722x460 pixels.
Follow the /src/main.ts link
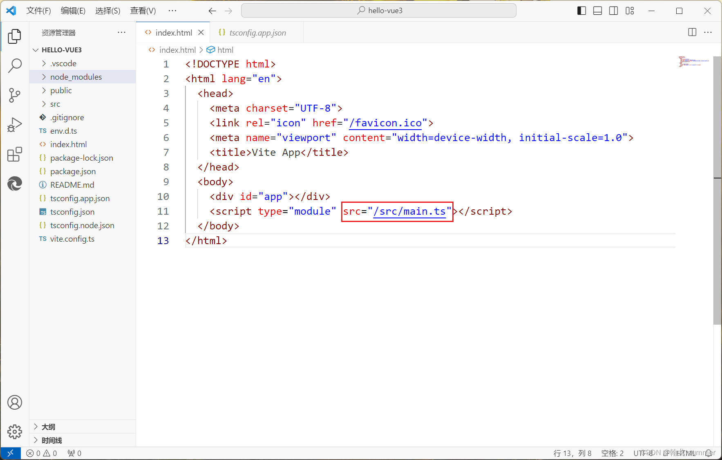(x=409, y=211)
